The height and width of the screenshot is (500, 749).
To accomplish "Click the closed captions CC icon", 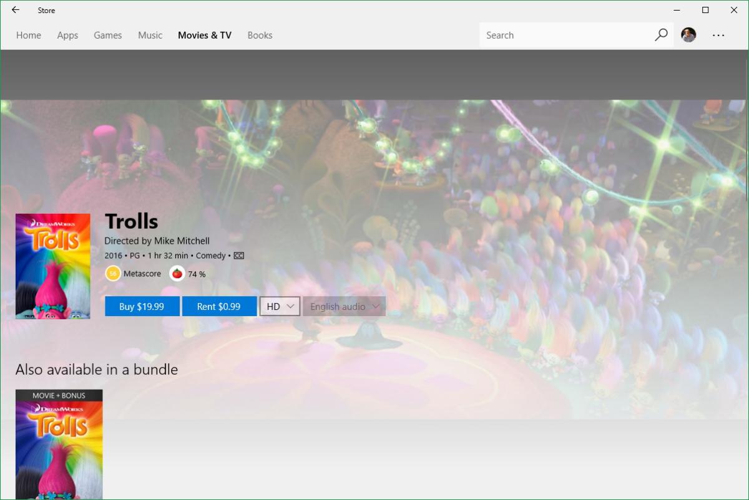I will [238, 256].
